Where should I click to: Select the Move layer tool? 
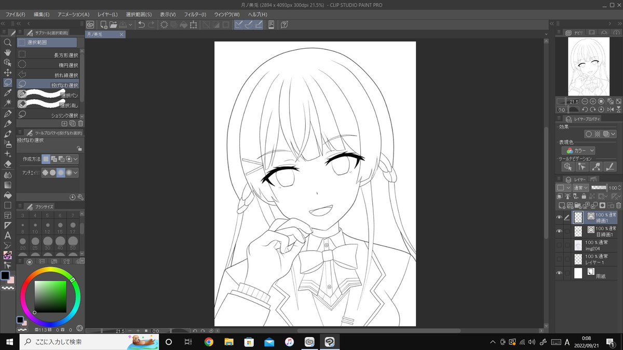click(x=8, y=73)
